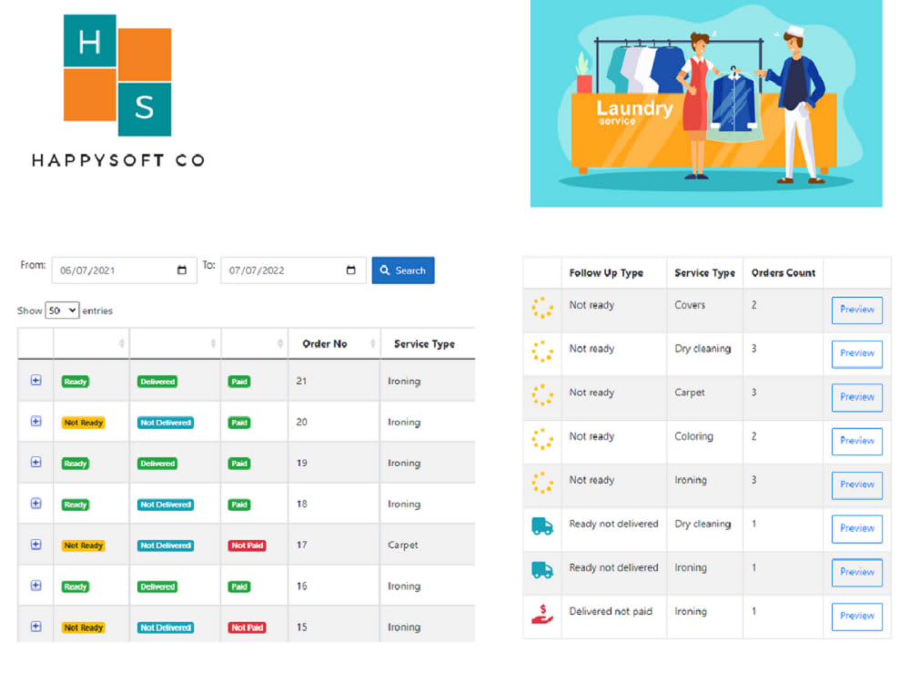Screen dimensions: 910x683
Task: Click the Ready badge of order 18
Action: pos(76,505)
